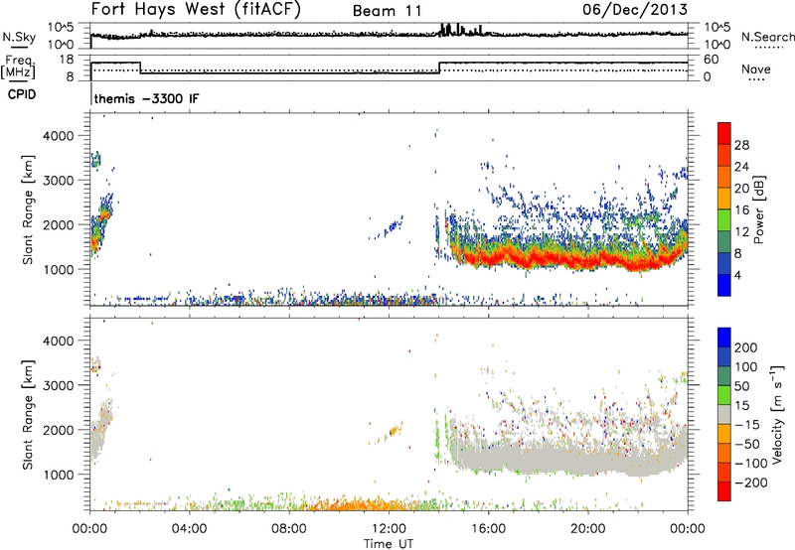The width and height of the screenshot is (795, 550).
Task: Click the date '06/Dec/2013'
Action: pos(635,9)
